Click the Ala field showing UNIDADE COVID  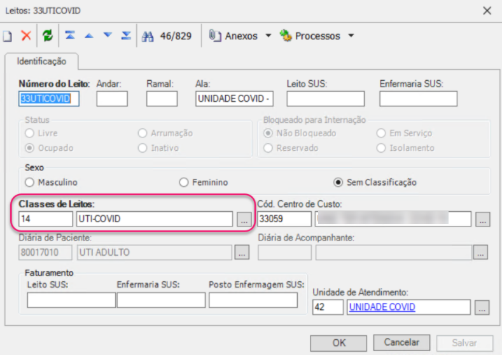(x=234, y=99)
